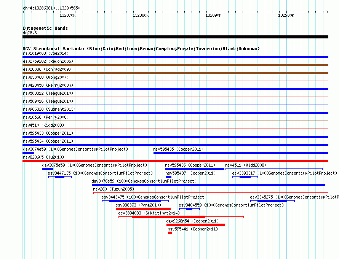The image size is (339, 259).
Task: Select the esv2759282 (Redon2006) brown complex bar
Action: tap(175, 65)
